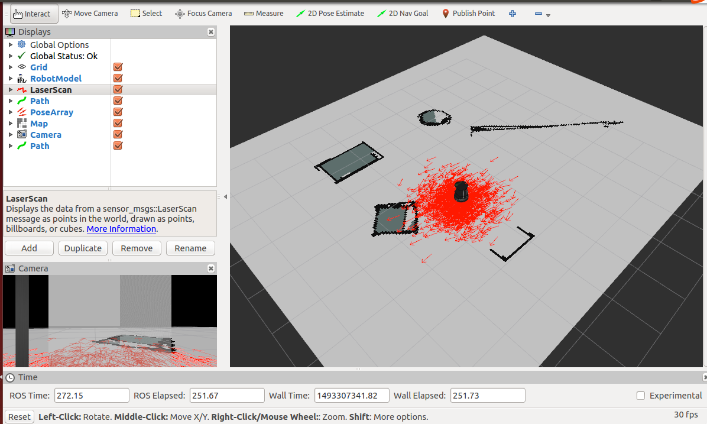Screen dimensions: 707x424
Task: Click the last Path display icon
Action: tap(22, 145)
